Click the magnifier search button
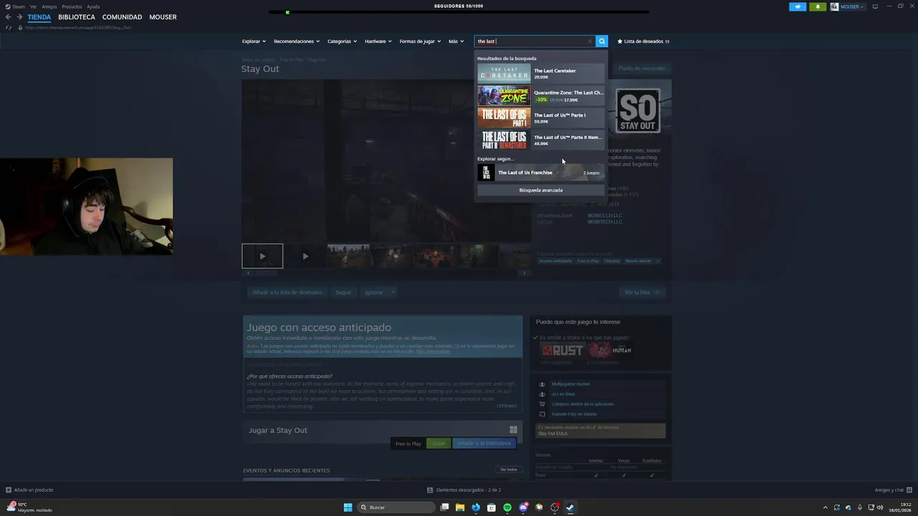 point(602,41)
